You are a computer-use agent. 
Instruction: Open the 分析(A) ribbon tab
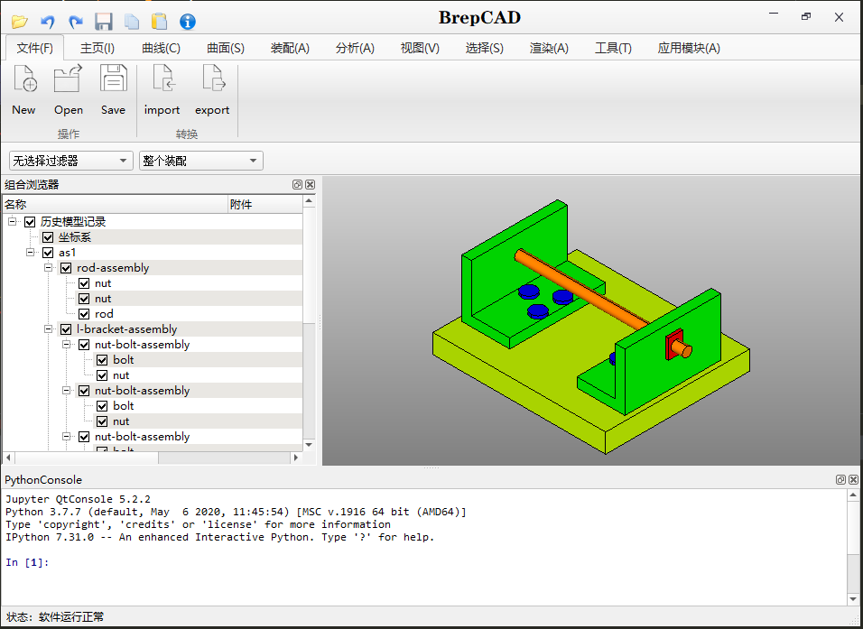coord(355,48)
